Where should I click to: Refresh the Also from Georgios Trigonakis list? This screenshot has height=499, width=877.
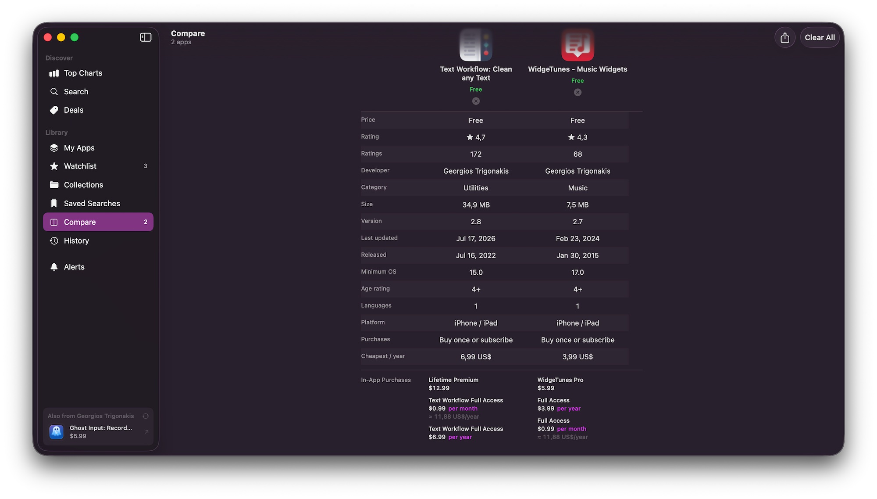coord(146,416)
